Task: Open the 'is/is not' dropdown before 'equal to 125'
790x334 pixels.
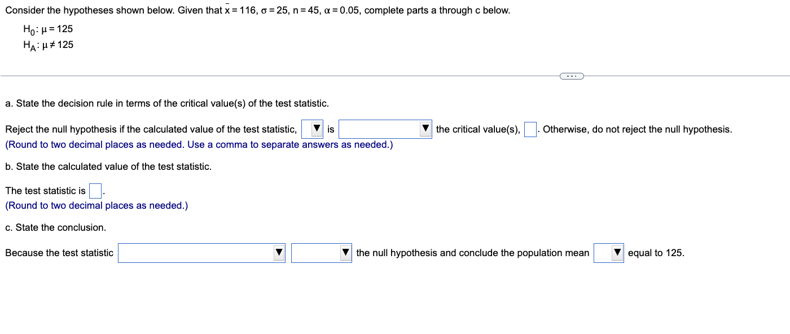Action: [608, 253]
